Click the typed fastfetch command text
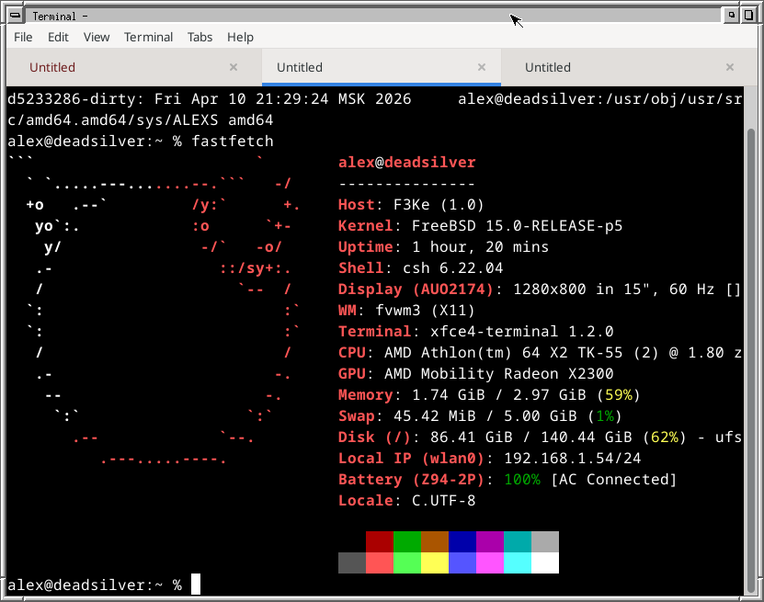The width and height of the screenshot is (764, 602). point(233,142)
